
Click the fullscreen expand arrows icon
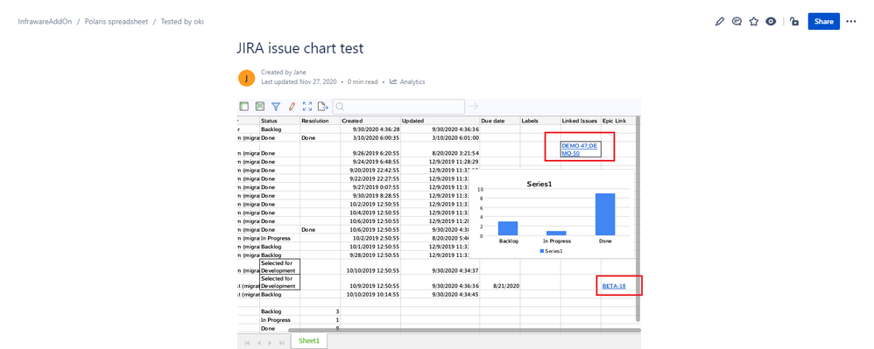coord(307,107)
